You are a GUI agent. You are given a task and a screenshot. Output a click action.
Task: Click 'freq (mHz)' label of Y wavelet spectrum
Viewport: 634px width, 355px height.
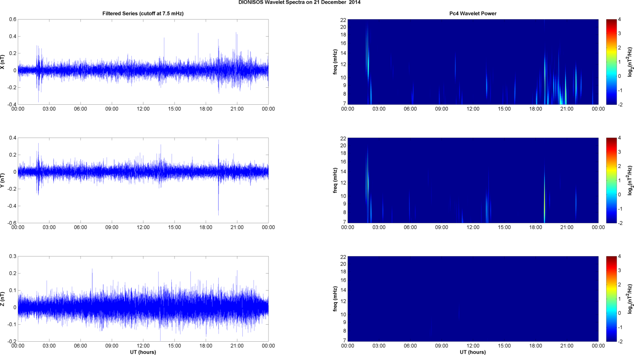(335, 180)
